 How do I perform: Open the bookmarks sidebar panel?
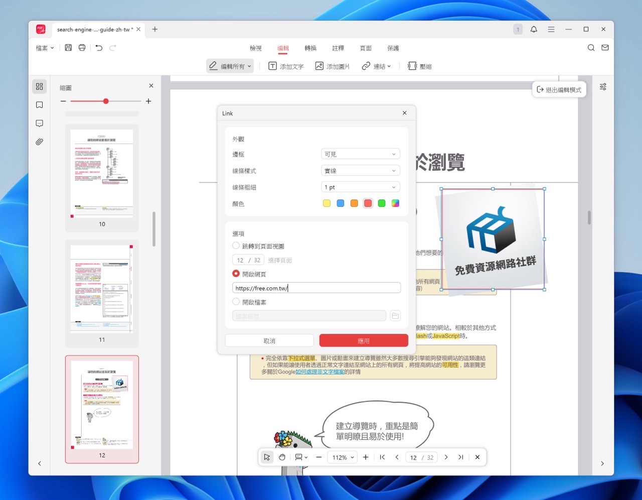pyautogui.click(x=40, y=105)
